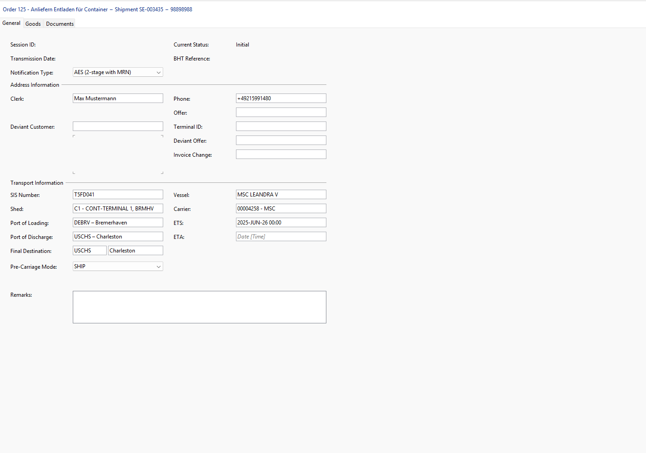Expand the Notification Type dropdown arrow
The width and height of the screenshot is (646, 453).
158,72
